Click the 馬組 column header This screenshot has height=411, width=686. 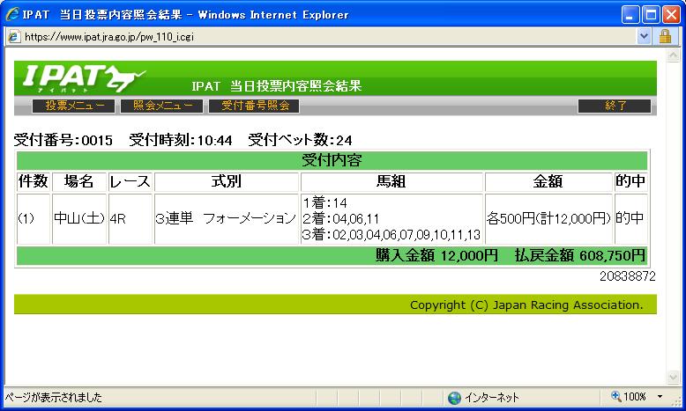(x=391, y=181)
